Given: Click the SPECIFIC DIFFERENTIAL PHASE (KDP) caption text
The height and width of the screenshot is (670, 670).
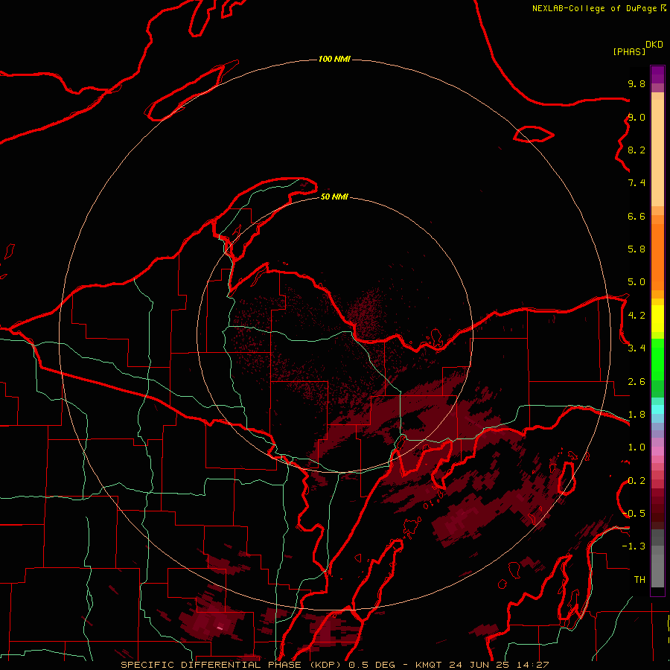Looking at the screenshot, I should tap(232, 665).
